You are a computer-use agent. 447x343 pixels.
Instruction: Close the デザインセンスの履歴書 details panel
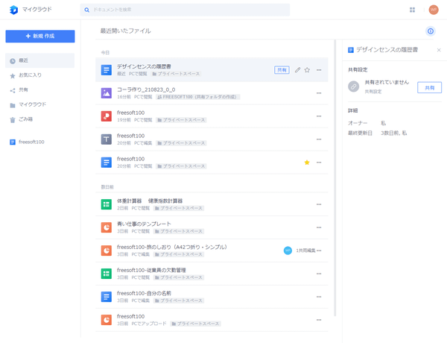438,50
